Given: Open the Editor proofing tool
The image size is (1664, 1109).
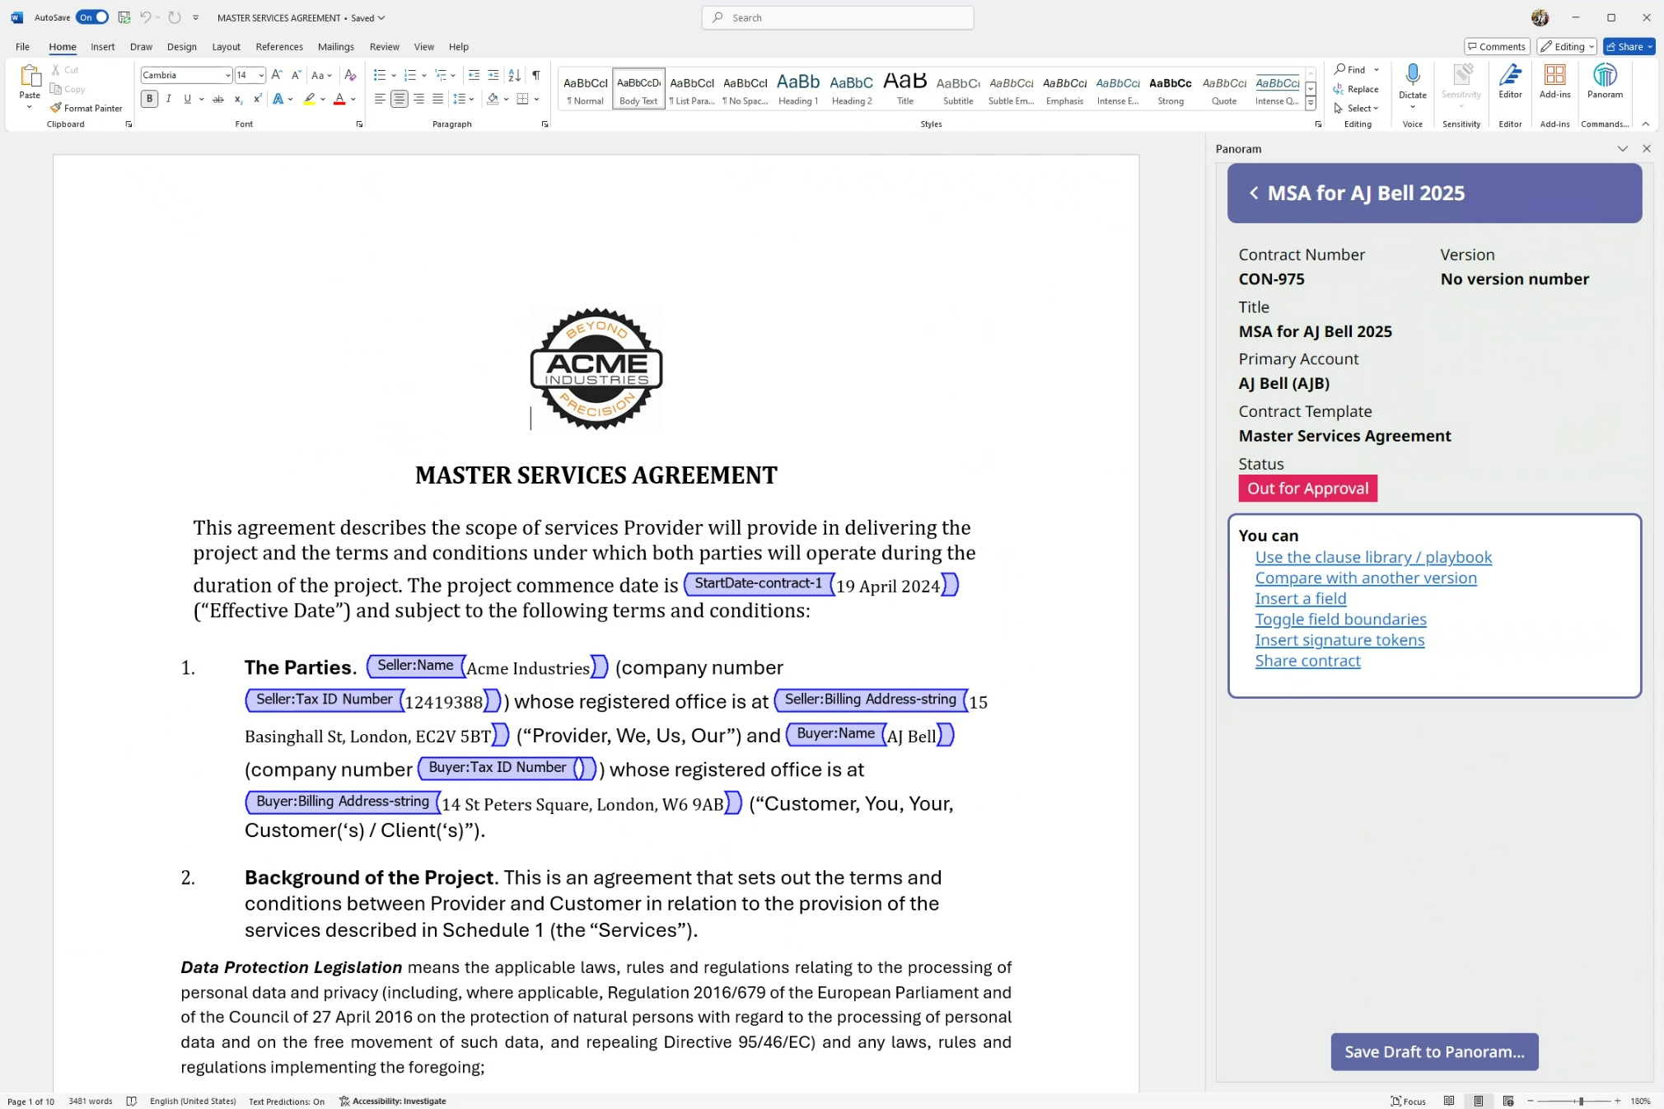Looking at the screenshot, I should tap(1510, 82).
